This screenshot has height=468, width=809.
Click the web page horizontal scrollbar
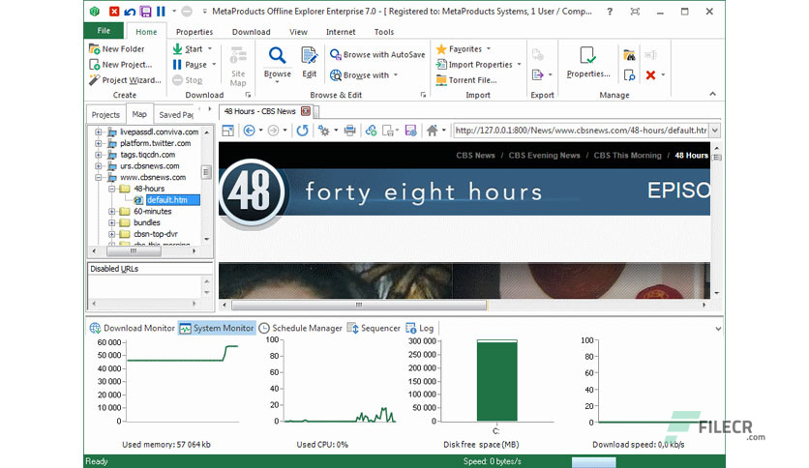pos(359,306)
